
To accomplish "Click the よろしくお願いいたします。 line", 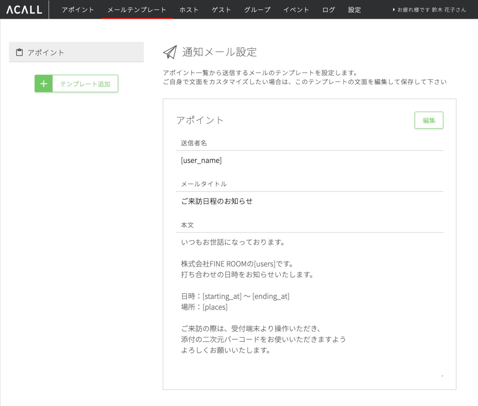I will click(x=226, y=350).
